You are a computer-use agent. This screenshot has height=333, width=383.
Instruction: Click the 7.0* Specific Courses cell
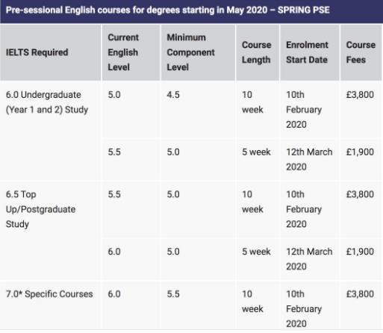click(x=49, y=294)
